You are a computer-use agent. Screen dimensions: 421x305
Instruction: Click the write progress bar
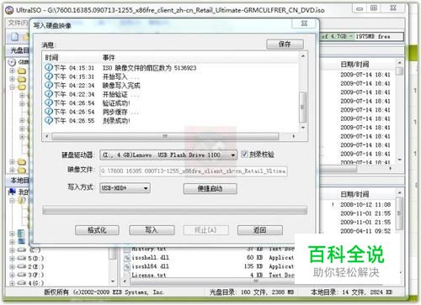click(x=174, y=210)
